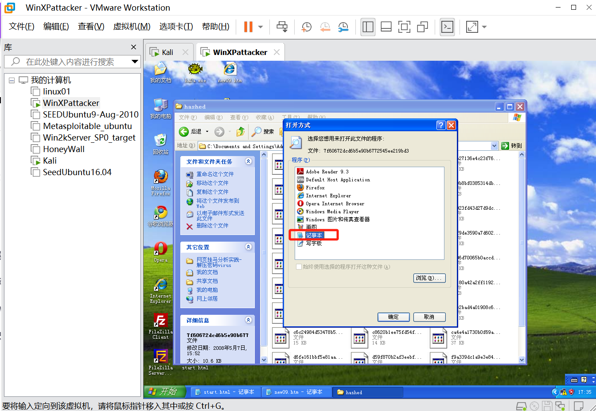This screenshot has width=596, height=411.
Task: Take a snapshot of this virtual machine
Action: pos(306,27)
